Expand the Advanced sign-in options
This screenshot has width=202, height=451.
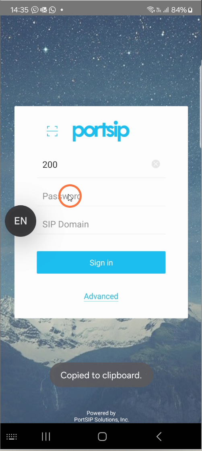tap(101, 296)
